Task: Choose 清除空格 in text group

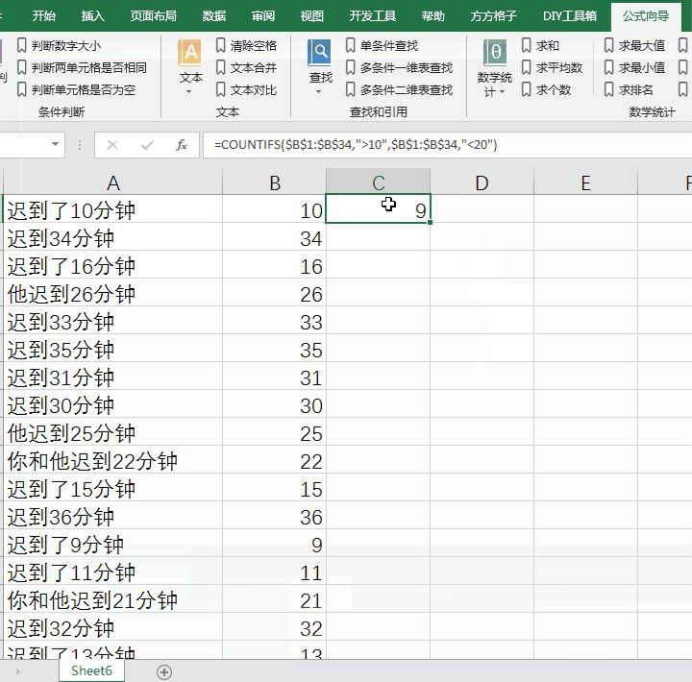Action: coord(246,45)
